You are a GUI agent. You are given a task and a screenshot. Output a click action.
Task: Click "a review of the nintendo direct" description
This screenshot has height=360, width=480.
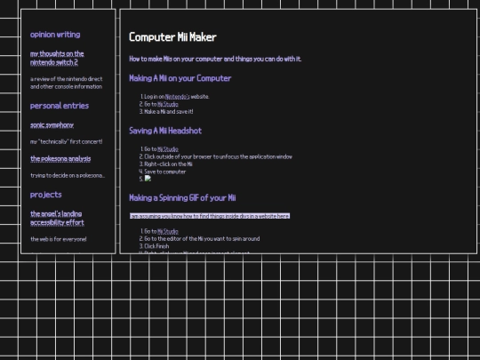click(x=66, y=83)
